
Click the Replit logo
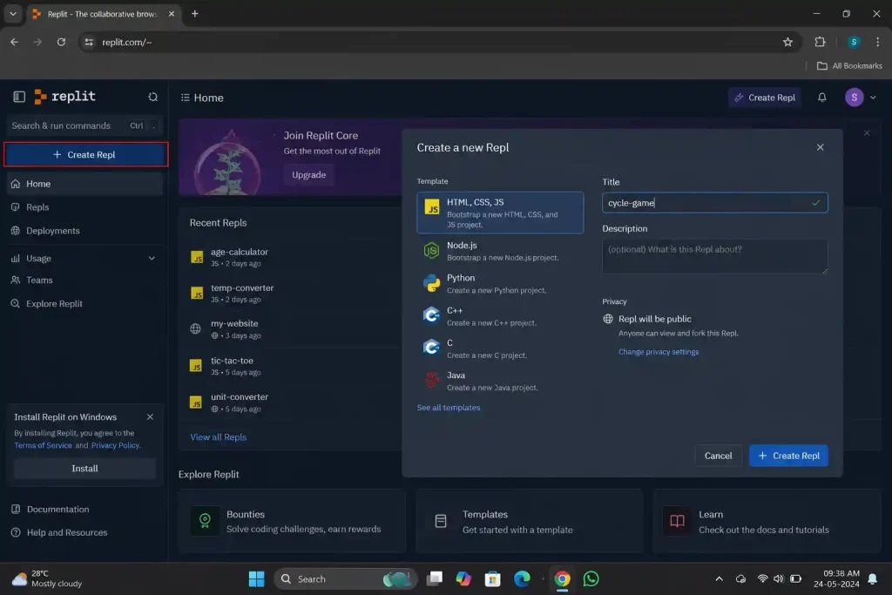[64, 97]
